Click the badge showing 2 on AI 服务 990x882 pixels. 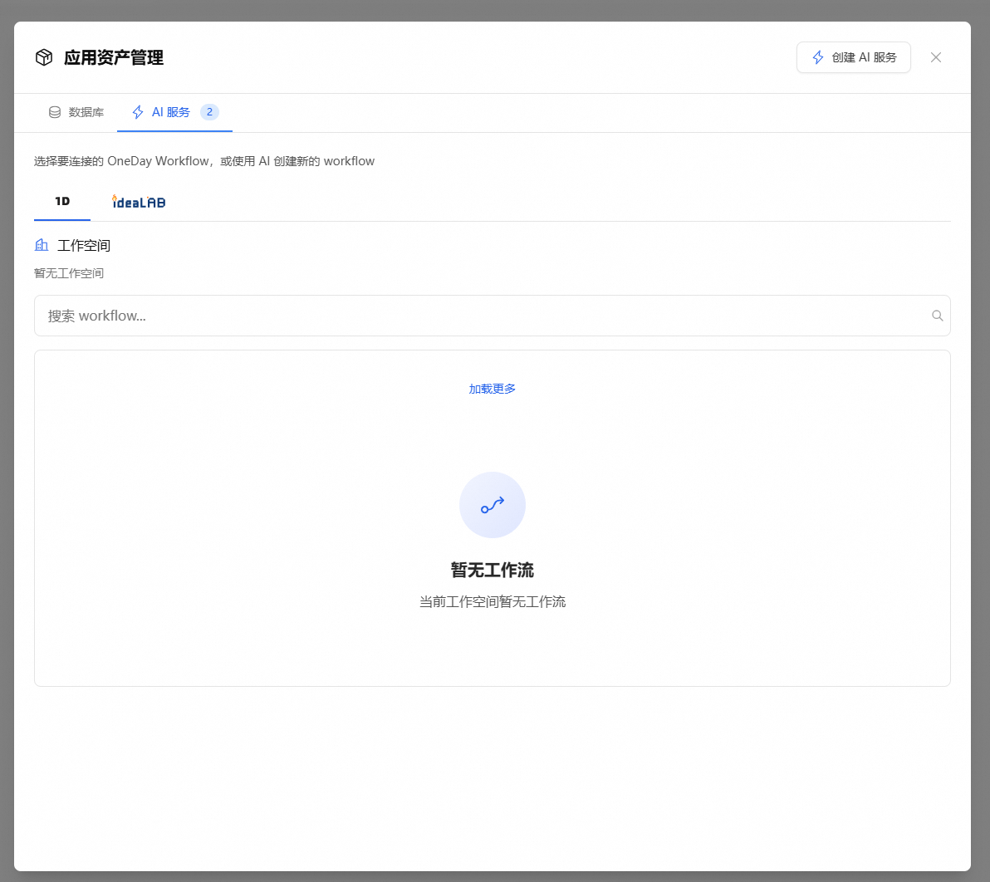click(x=209, y=112)
